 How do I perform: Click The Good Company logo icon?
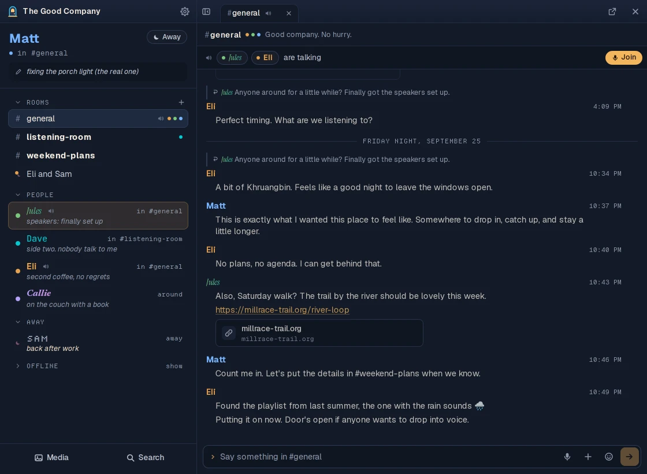13,12
